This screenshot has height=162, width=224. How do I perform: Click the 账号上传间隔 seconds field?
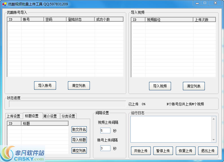pyautogui.click(x=105, y=148)
